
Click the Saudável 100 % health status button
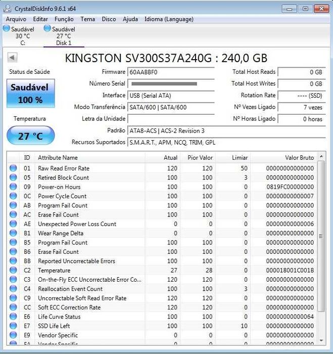pos(31,93)
